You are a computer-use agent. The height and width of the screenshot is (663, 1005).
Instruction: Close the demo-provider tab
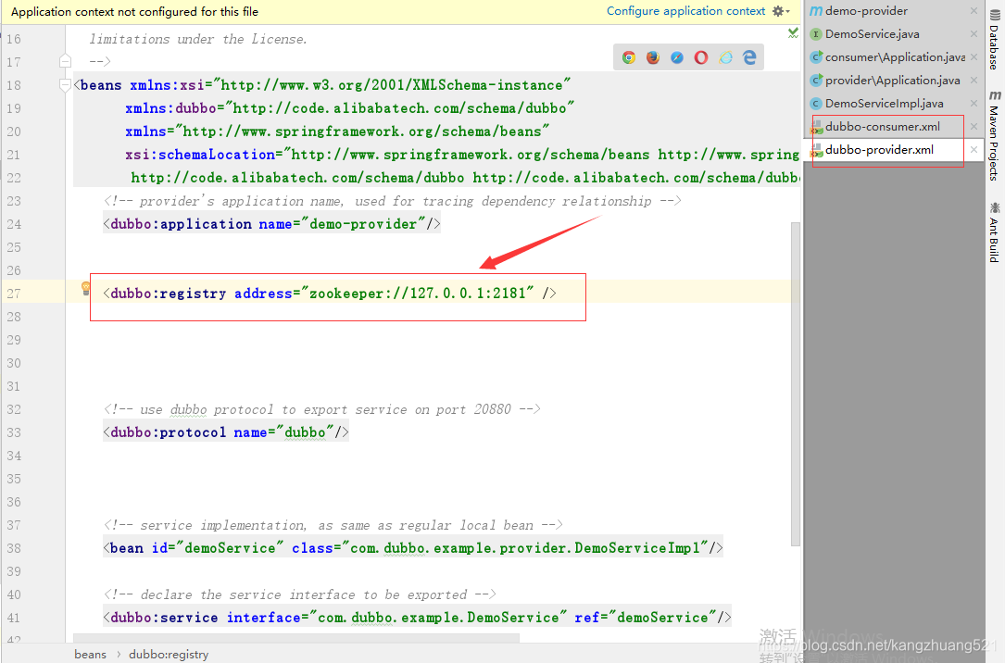click(974, 11)
